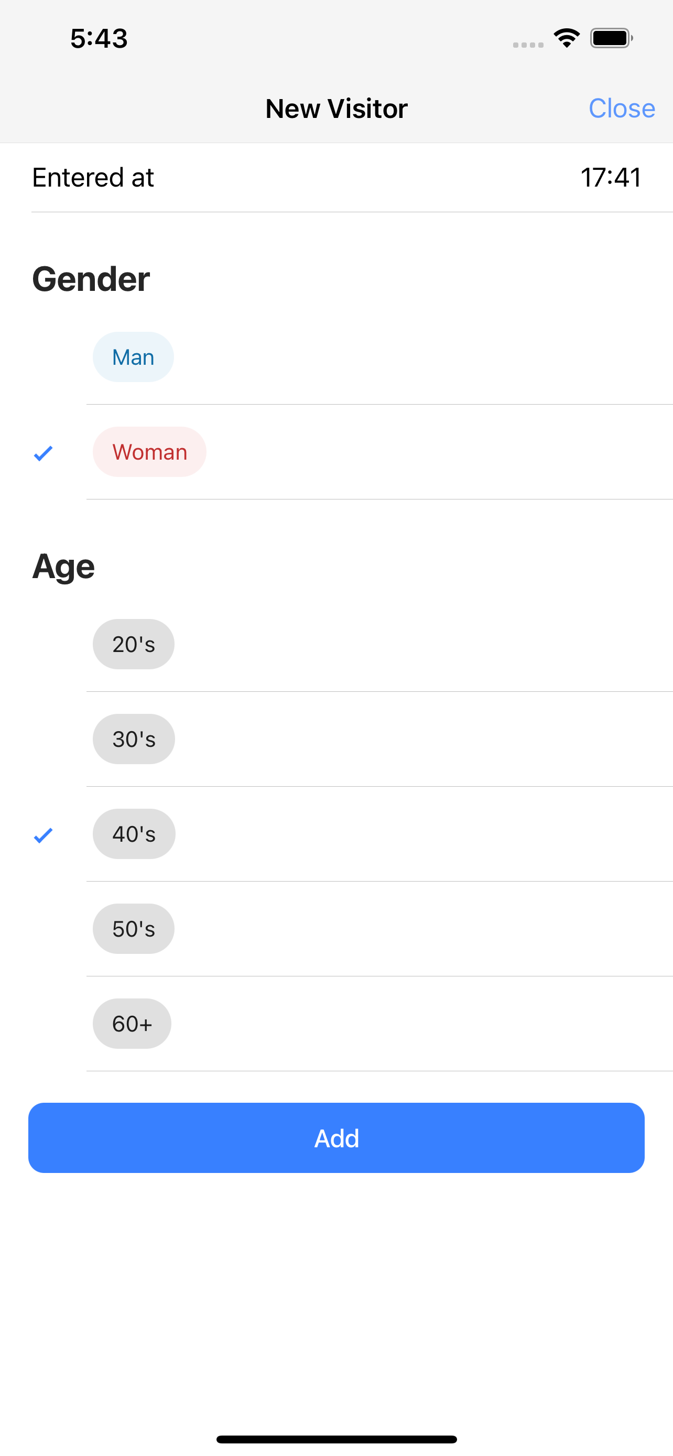Tap the Entered at label
Viewport: 673px width, 1456px height.
click(93, 177)
